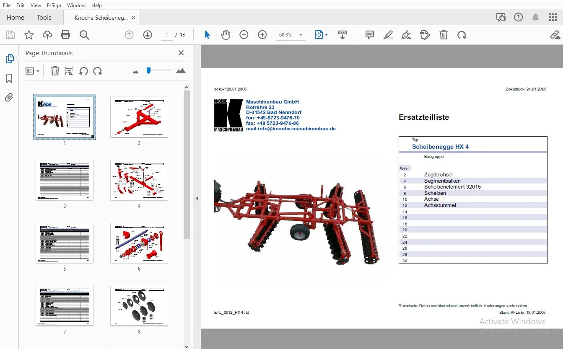Switch to the Home tab

tap(16, 17)
